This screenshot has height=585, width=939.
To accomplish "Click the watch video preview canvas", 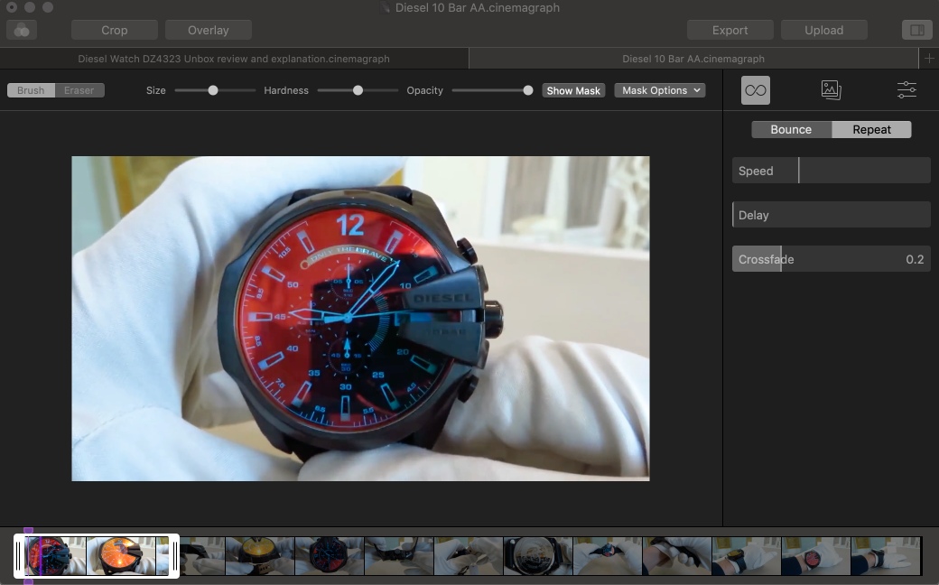I will (360, 319).
